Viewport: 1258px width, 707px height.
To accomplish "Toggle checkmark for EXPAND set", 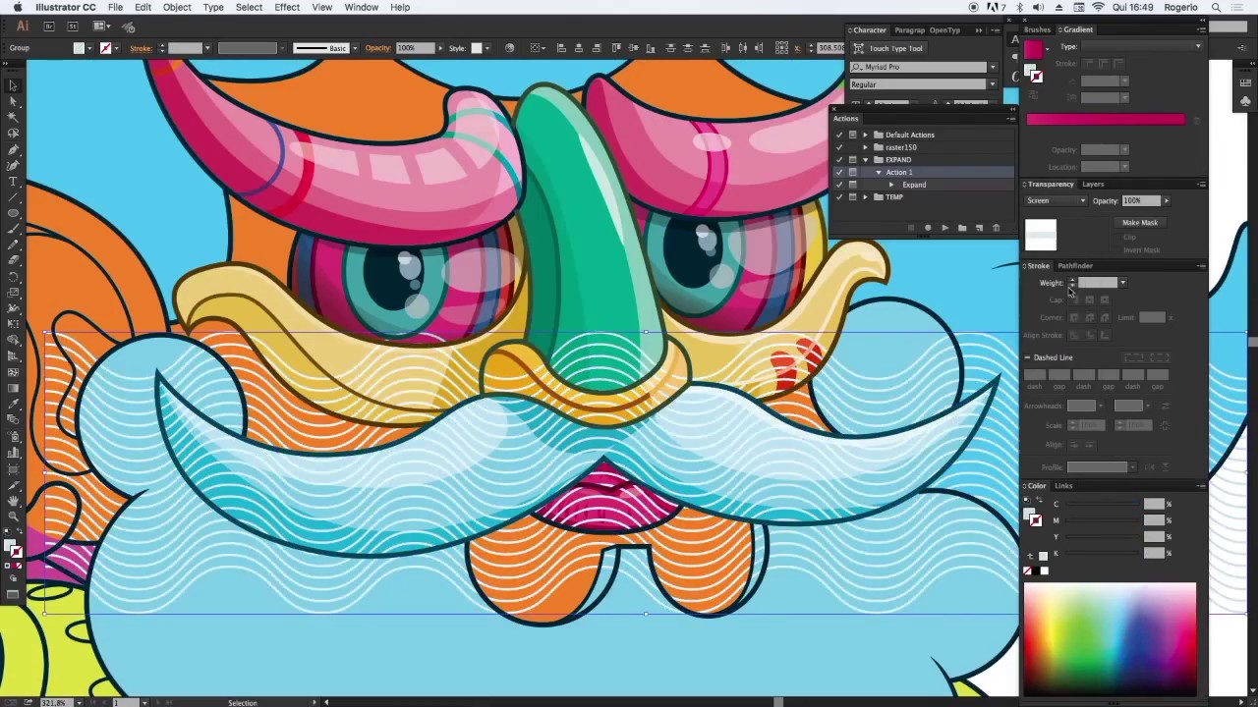I will pos(839,160).
